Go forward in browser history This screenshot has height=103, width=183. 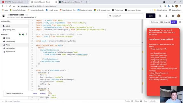(x=6, y=6)
